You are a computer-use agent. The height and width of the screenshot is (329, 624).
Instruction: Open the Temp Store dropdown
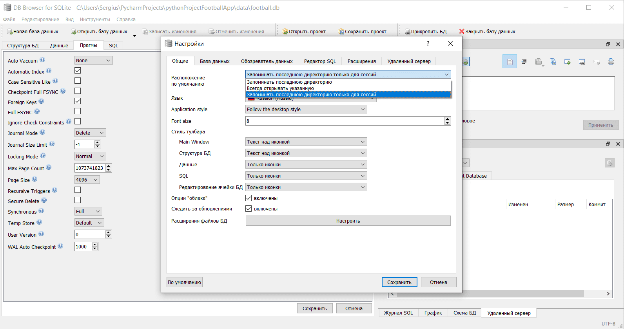89,223
